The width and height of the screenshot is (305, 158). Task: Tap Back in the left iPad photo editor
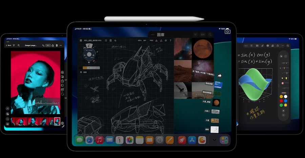8,45
